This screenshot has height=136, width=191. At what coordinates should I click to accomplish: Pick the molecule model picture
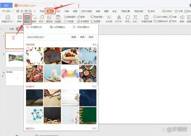pos(35,115)
